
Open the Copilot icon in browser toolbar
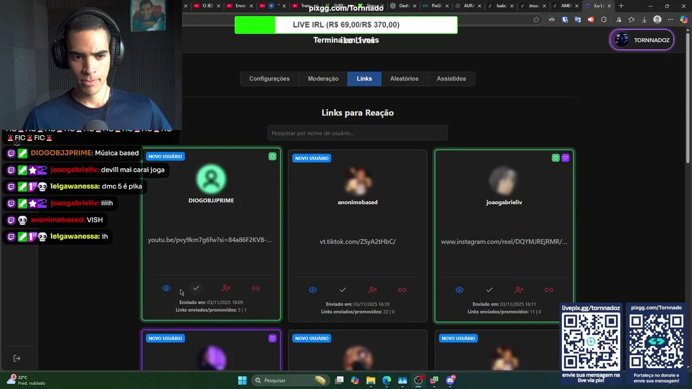click(684, 19)
